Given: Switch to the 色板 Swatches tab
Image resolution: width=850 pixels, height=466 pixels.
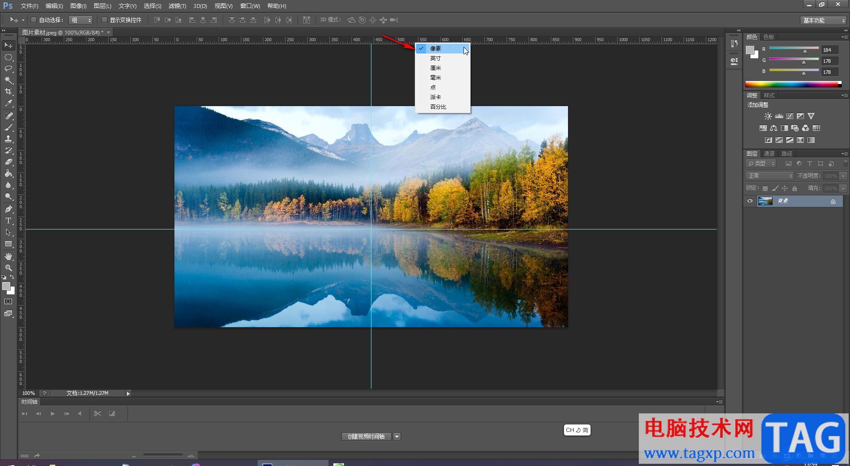Looking at the screenshot, I should click(x=769, y=37).
